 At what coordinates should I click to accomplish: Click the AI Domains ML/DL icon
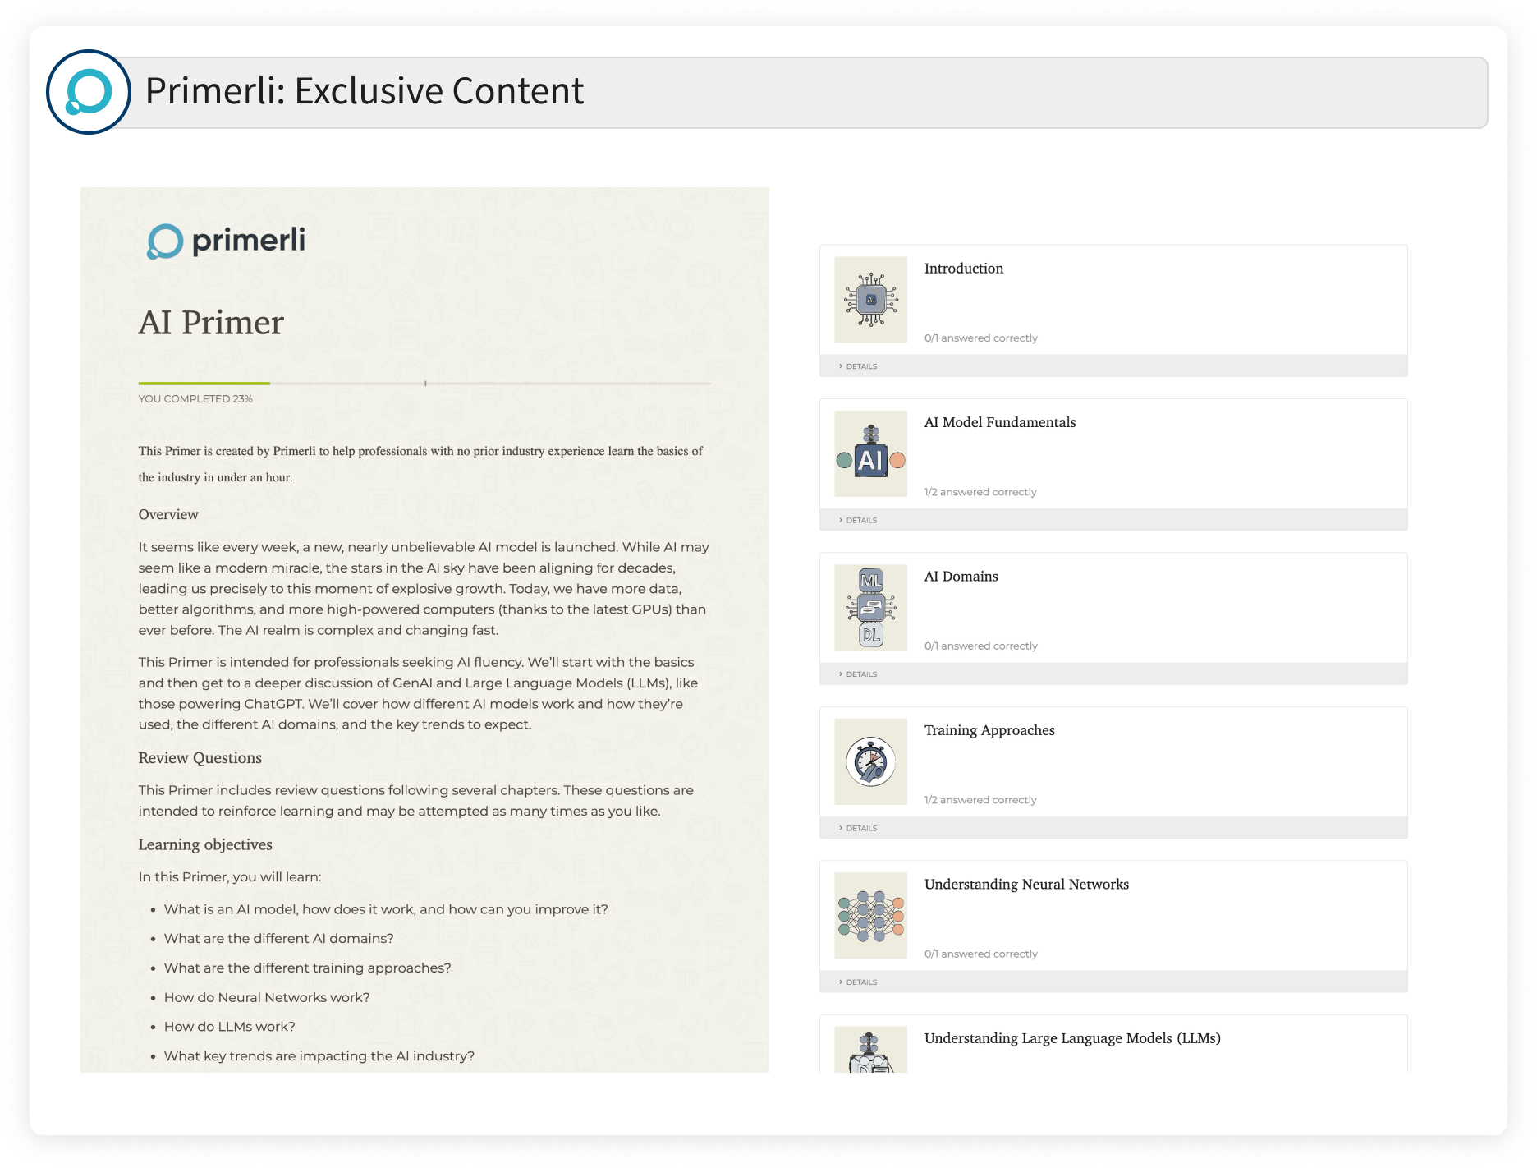[x=871, y=607]
